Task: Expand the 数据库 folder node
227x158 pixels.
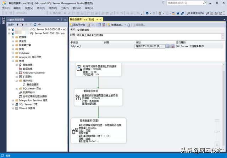Action: [x=13, y=37]
